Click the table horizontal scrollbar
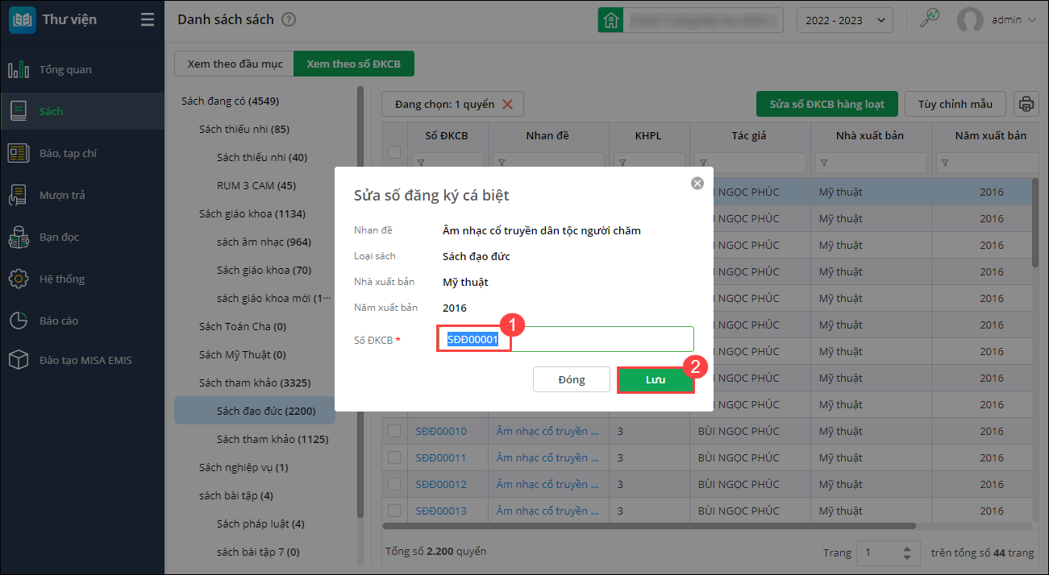 coord(650,526)
